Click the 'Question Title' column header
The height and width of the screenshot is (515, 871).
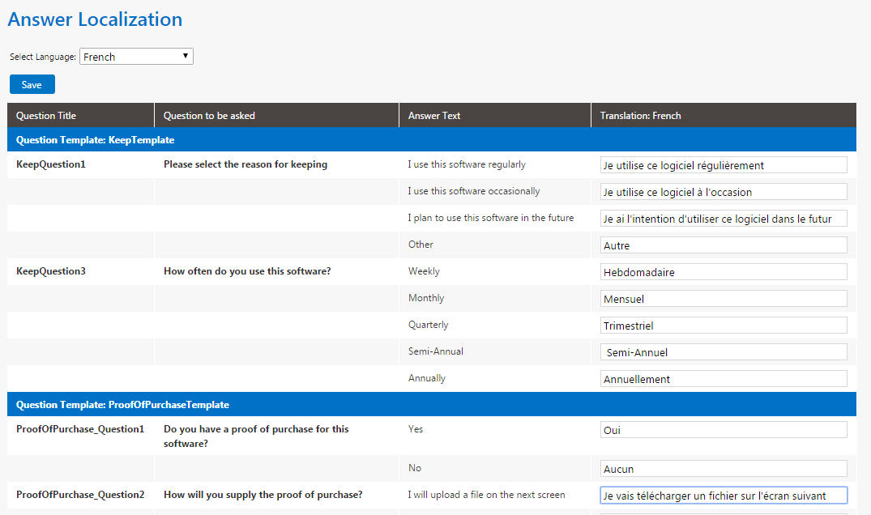pos(46,116)
